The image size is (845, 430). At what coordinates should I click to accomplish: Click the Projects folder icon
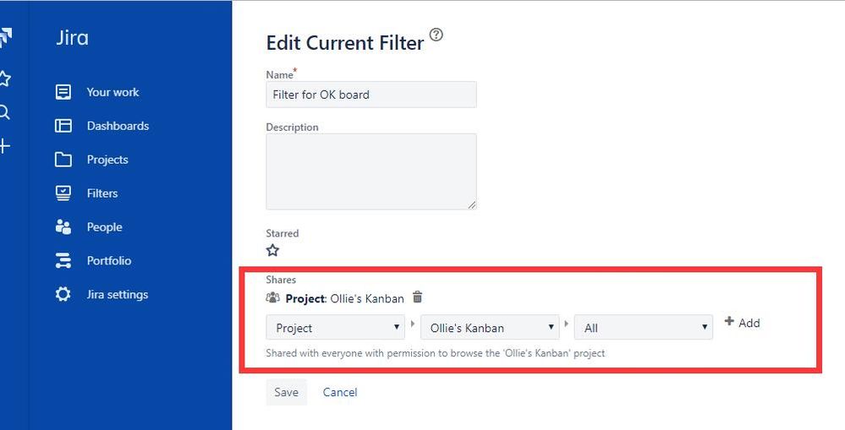click(x=63, y=160)
